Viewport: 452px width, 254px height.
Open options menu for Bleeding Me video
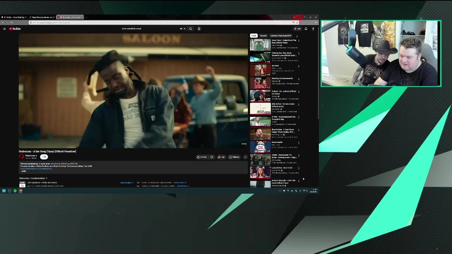click(x=299, y=79)
